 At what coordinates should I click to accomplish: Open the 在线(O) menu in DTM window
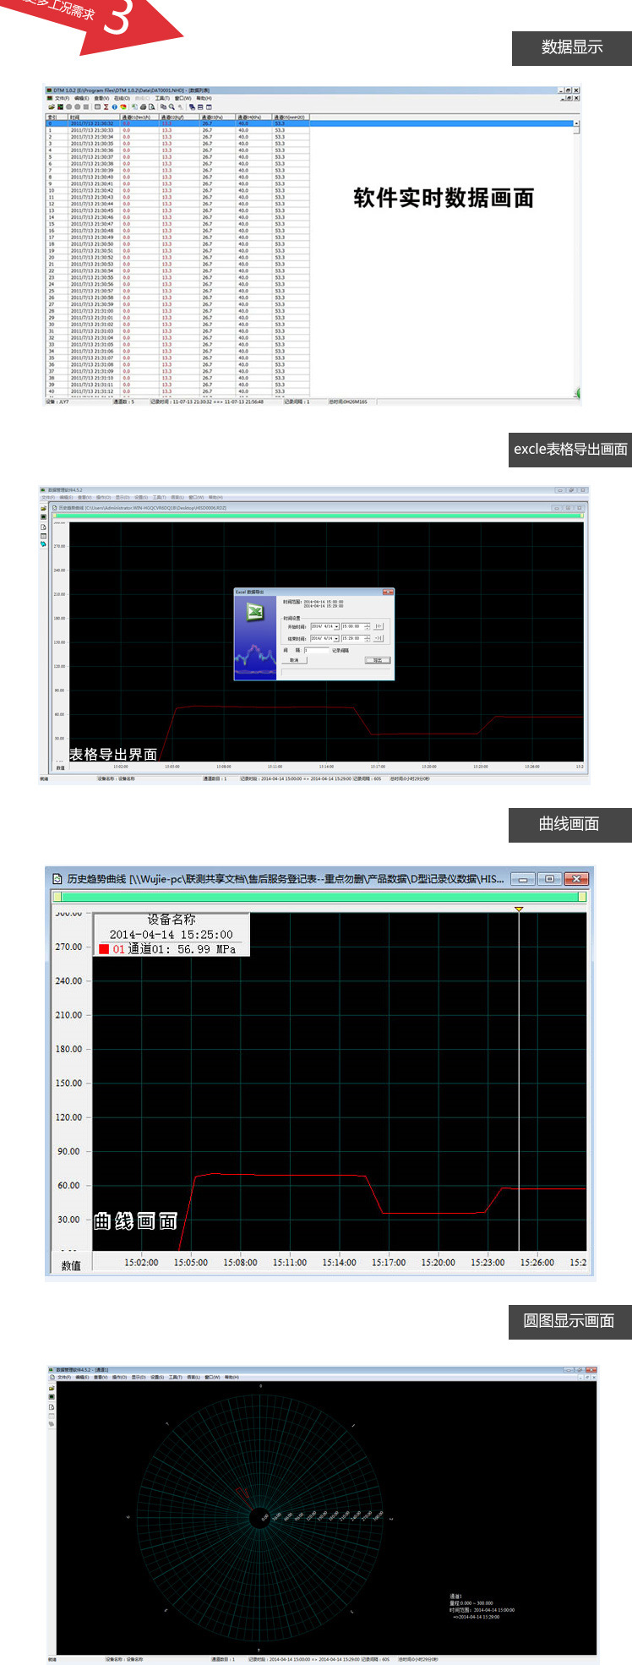(121, 98)
